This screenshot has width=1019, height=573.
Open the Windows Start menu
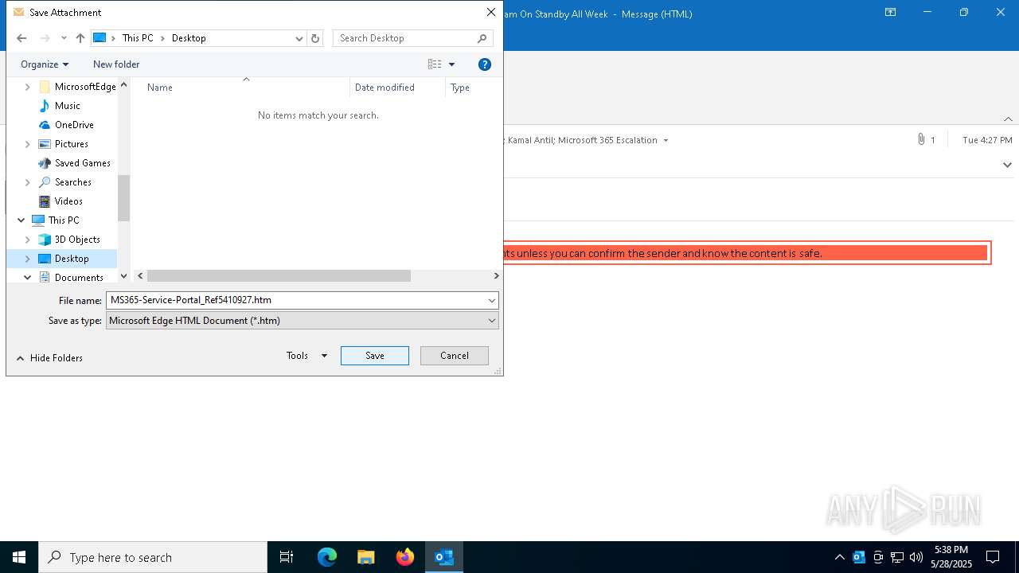click(19, 557)
